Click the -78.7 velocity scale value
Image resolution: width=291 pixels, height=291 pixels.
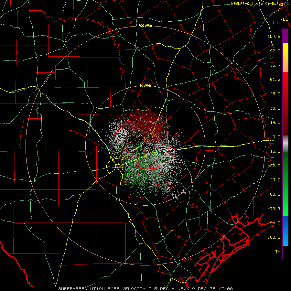click(274, 209)
